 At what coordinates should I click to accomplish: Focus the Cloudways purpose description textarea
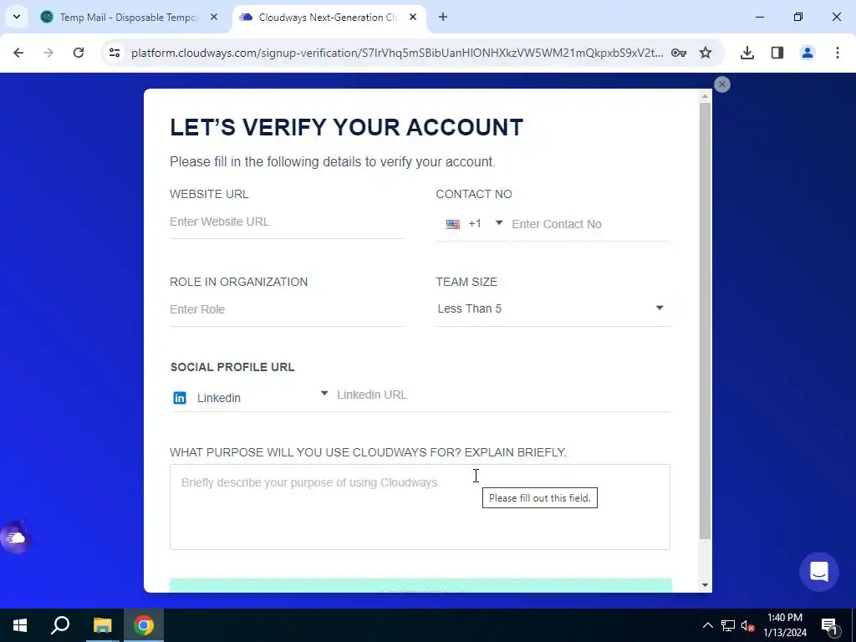(420, 507)
